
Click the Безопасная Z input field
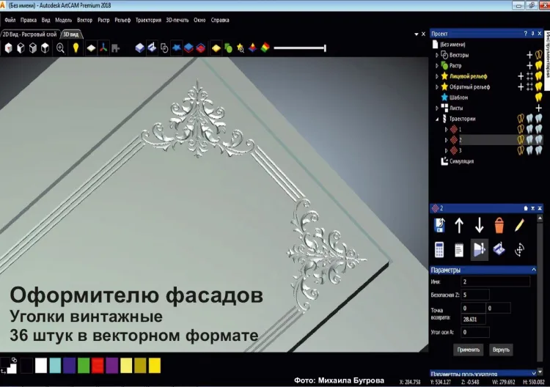click(475, 295)
